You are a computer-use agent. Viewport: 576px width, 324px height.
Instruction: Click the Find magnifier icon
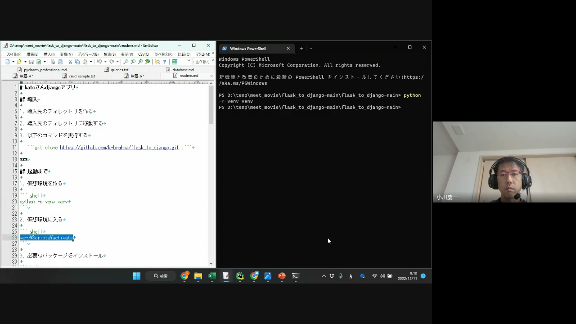click(x=126, y=62)
